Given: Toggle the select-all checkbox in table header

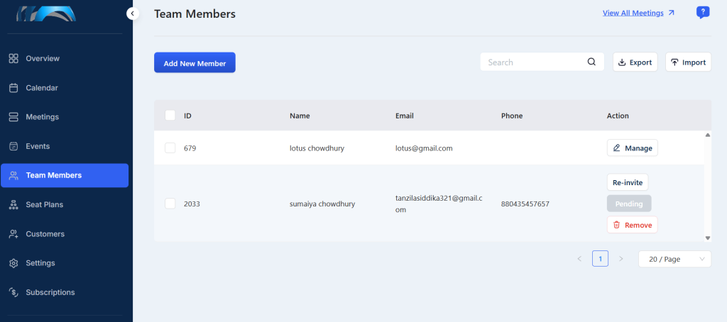Looking at the screenshot, I should [x=170, y=116].
